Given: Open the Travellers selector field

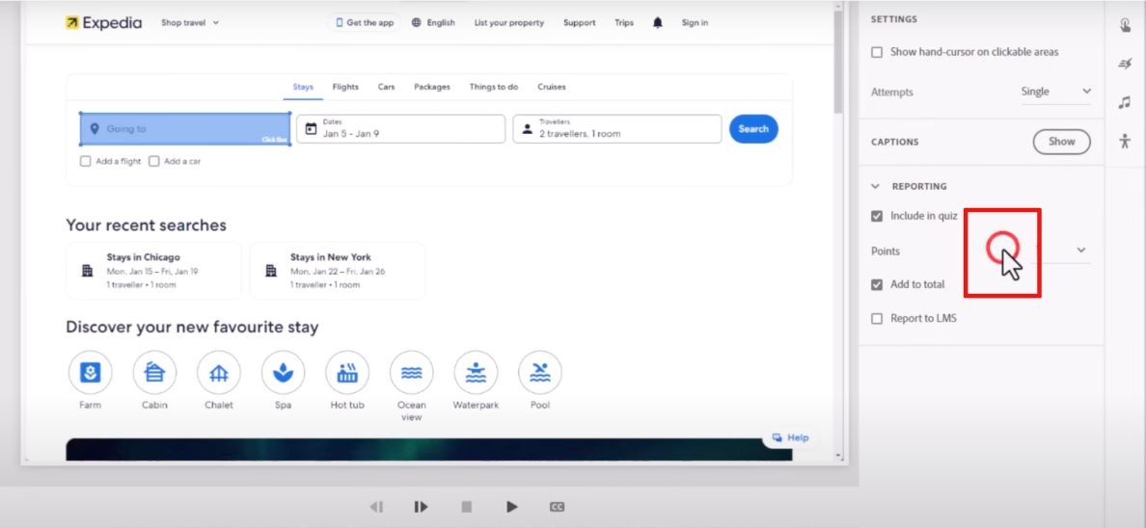Looking at the screenshot, I should pos(617,128).
